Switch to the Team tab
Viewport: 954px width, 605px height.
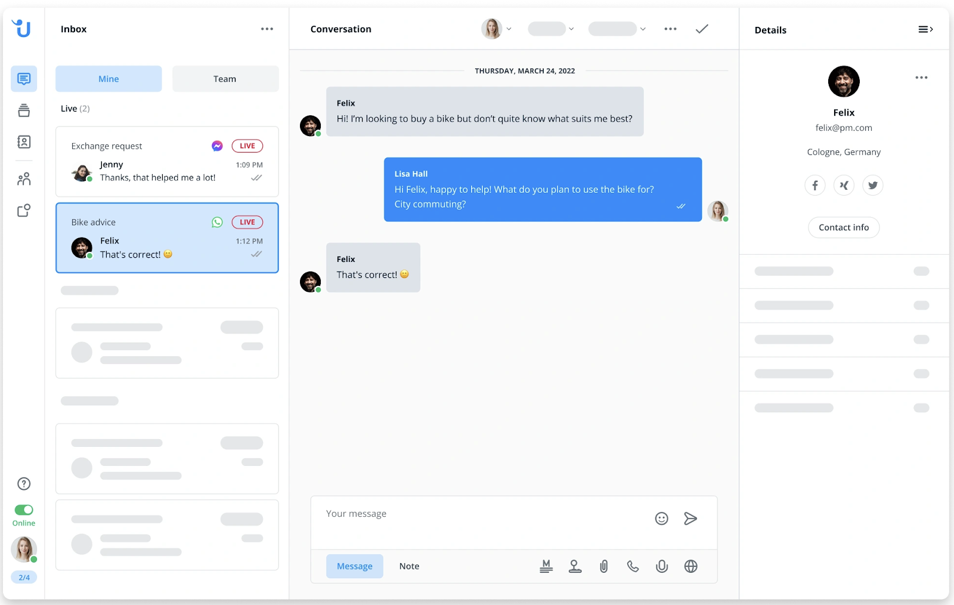point(225,79)
